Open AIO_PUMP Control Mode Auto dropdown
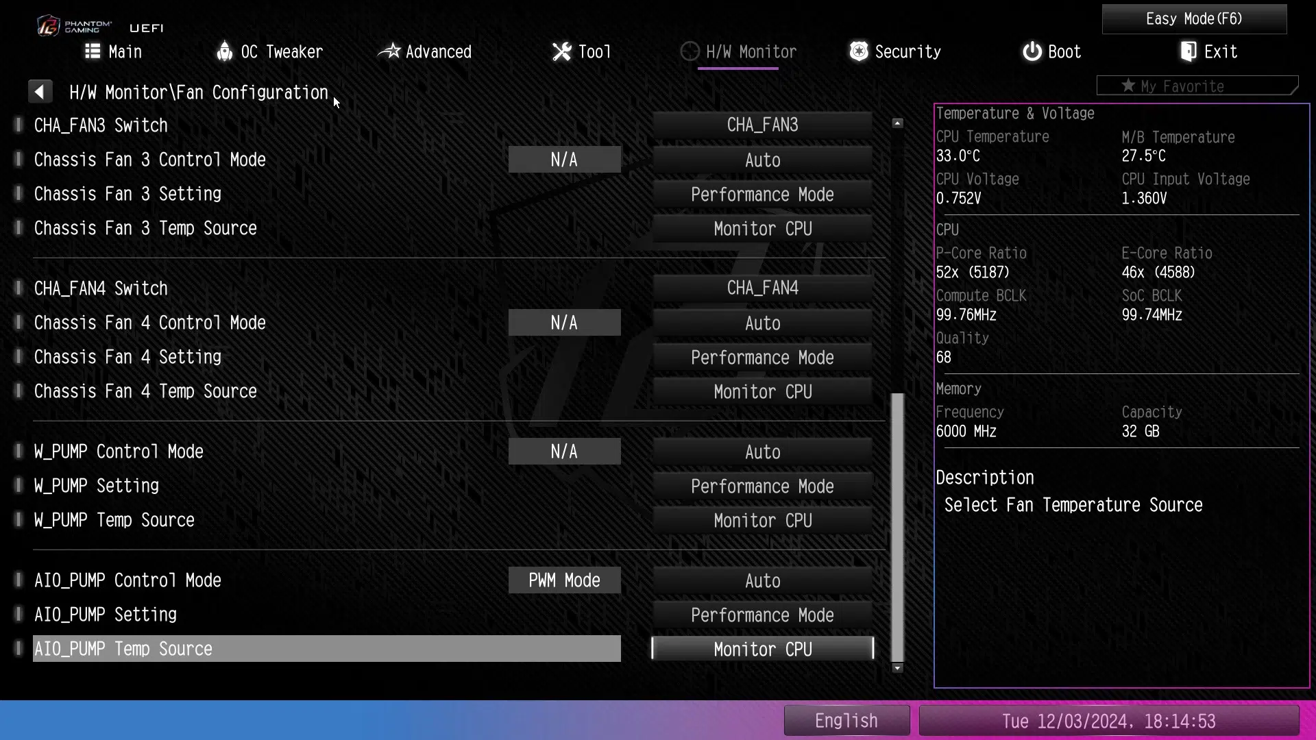This screenshot has height=740, width=1316. pos(762,580)
